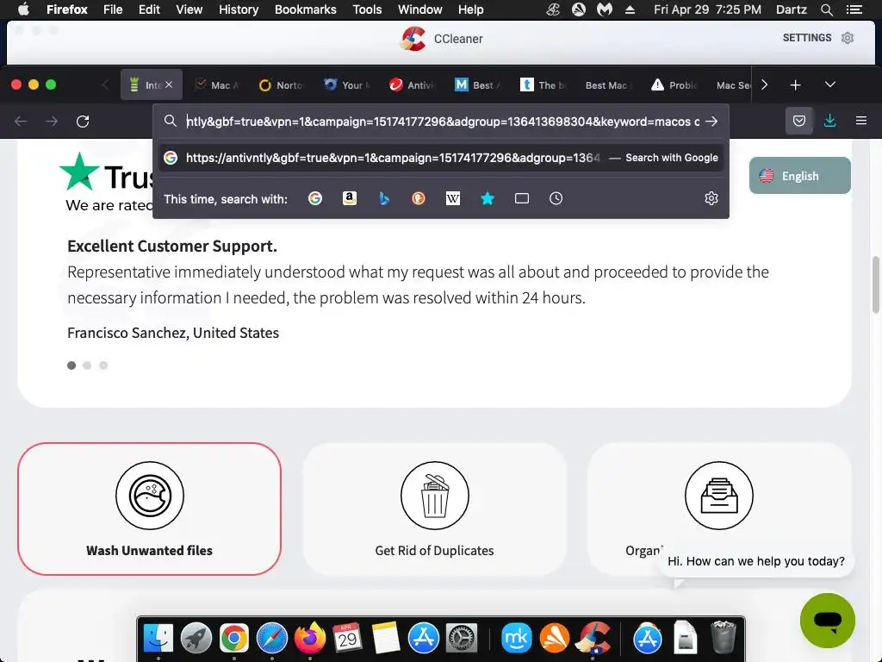Open the Get Rid of Duplicates card

pyautogui.click(x=434, y=509)
